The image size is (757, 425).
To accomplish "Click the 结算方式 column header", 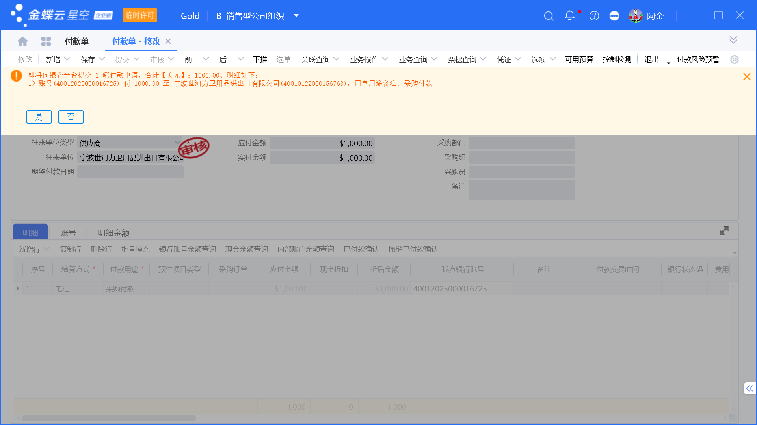I will (x=78, y=269).
